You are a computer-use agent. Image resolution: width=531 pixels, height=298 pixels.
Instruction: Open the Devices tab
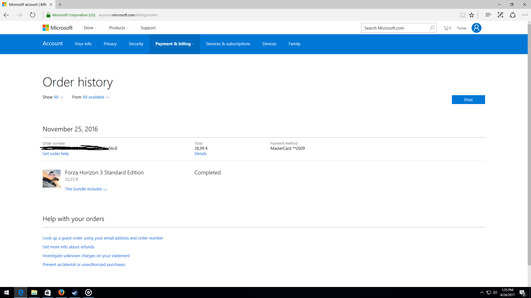[x=269, y=44]
